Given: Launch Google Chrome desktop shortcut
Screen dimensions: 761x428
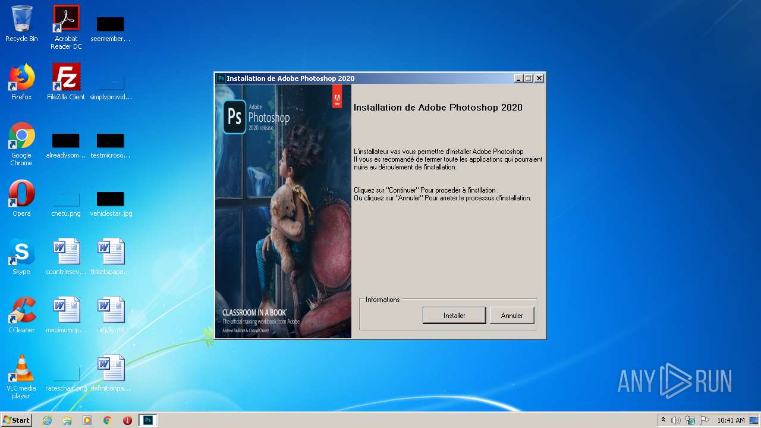Looking at the screenshot, I should (x=21, y=144).
